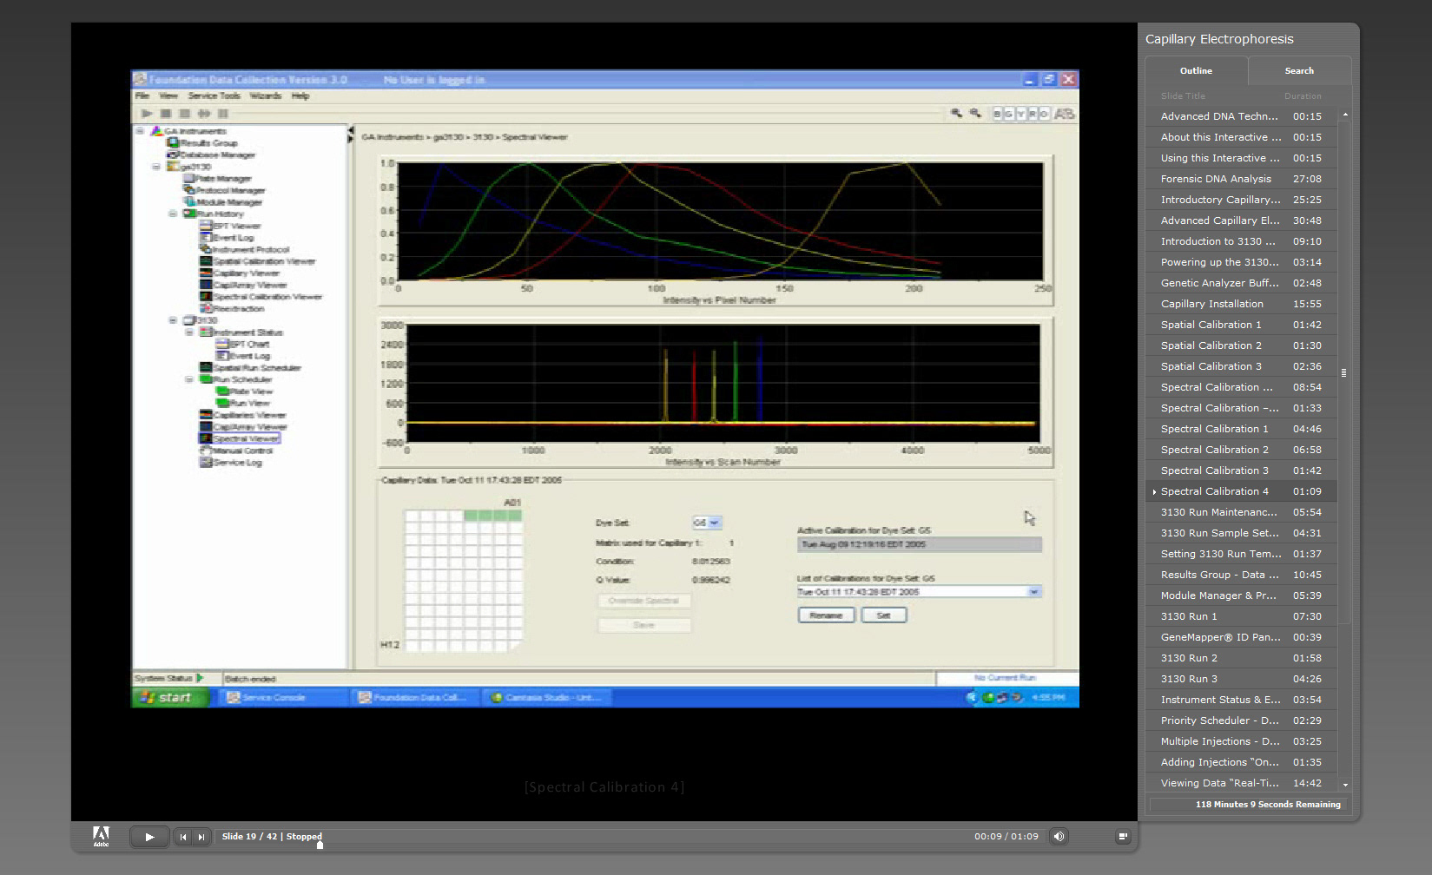Toggle the outline sidebar panel button

click(1123, 837)
